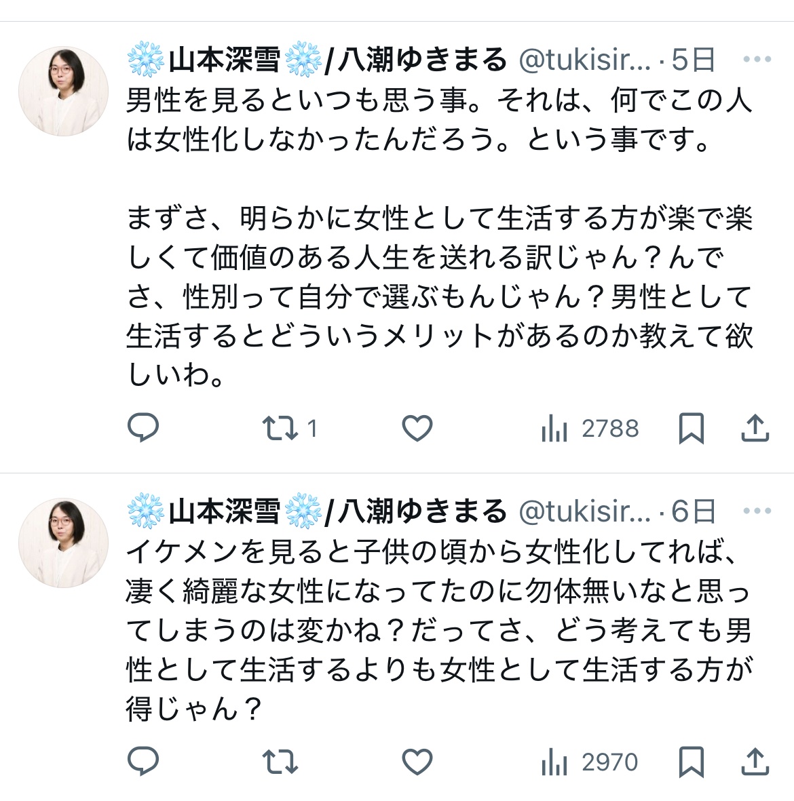This screenshot has width=794, height=801.
Task: Like the first tweet (5日)
Action: coord(417,428)
